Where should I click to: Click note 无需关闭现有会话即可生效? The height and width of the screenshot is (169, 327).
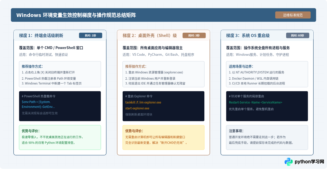point(40,113)
